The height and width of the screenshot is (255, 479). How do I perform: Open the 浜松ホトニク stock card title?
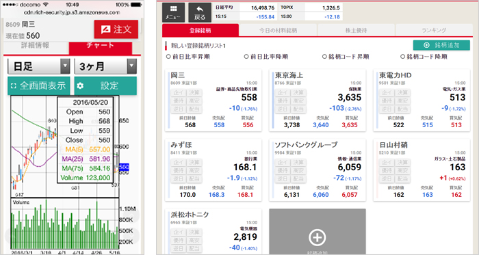(x=190, y=215)
